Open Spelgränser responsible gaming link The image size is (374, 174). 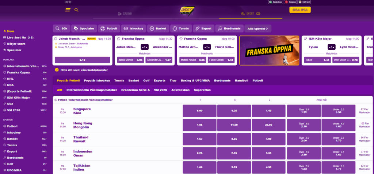(x=275, y=2)
